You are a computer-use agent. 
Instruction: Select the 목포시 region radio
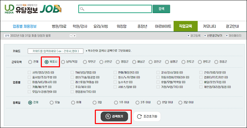[46, 62]
